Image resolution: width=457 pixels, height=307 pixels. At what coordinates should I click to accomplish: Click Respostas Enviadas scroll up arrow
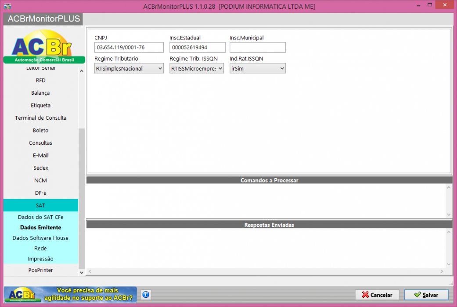point(449,232)
